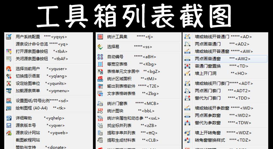
Task: Click the 统计工具集 icon
Action: [100, 37]
